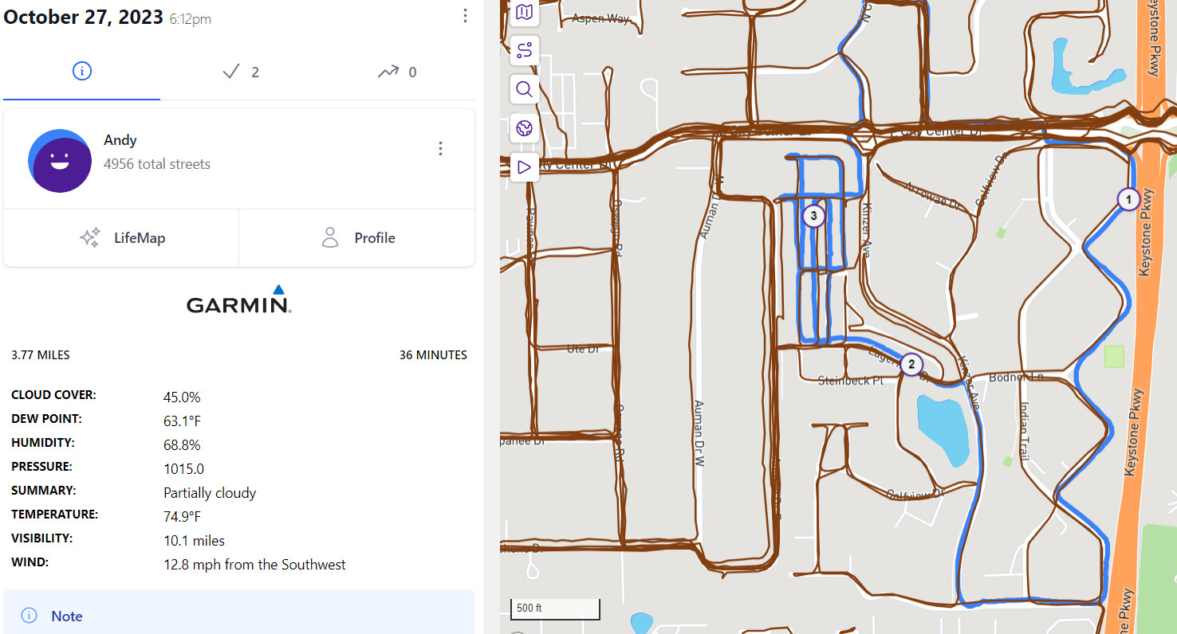Image resolution: width=1177 pixels, height=634 pixels.
Task: Go to Andy's Profile
Action: (x=357, y=238)
